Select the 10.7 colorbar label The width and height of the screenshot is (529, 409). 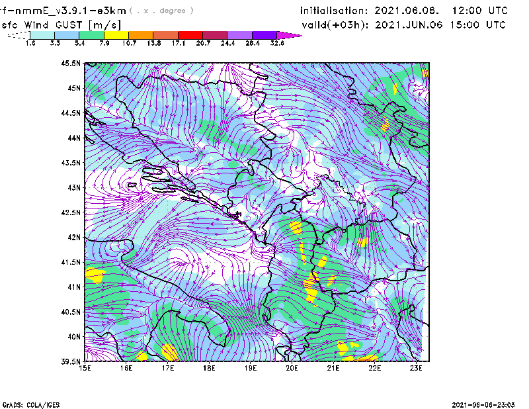(129, 43)
